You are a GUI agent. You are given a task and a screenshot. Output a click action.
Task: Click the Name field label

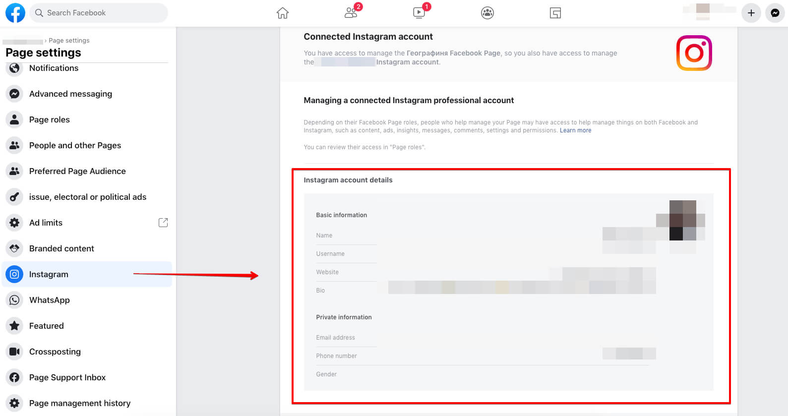324,236
